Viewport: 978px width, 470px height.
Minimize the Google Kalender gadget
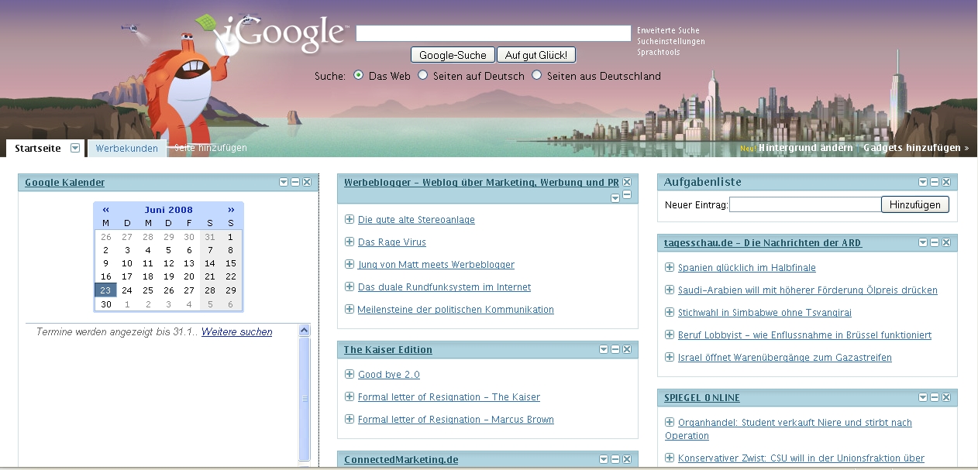tap(295, 182)
